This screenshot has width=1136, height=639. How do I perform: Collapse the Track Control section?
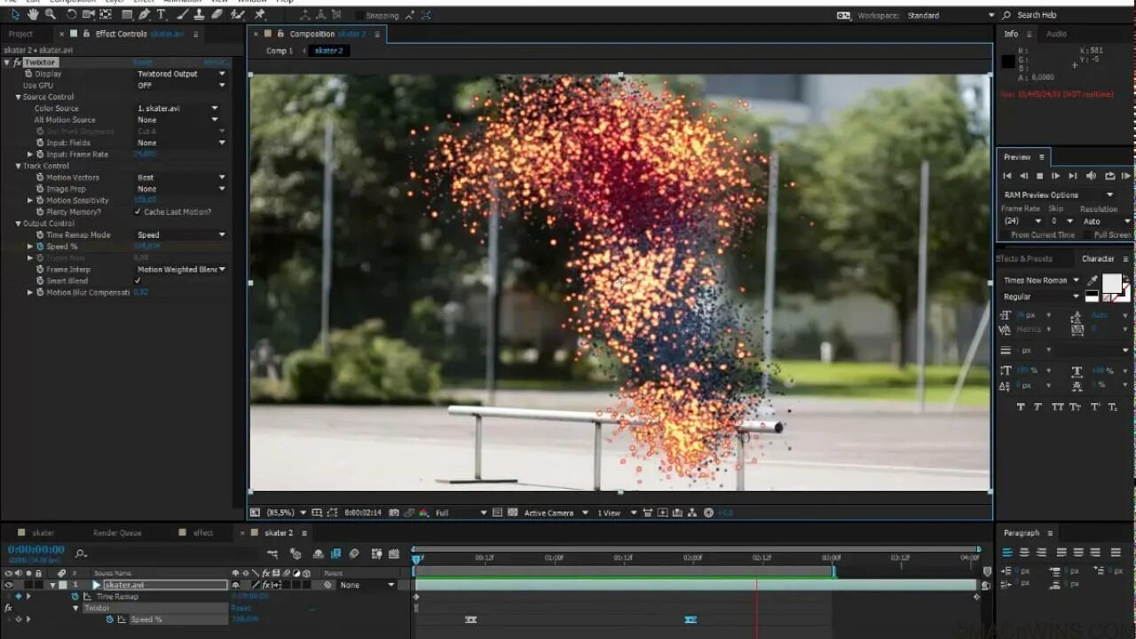(18, 166)
